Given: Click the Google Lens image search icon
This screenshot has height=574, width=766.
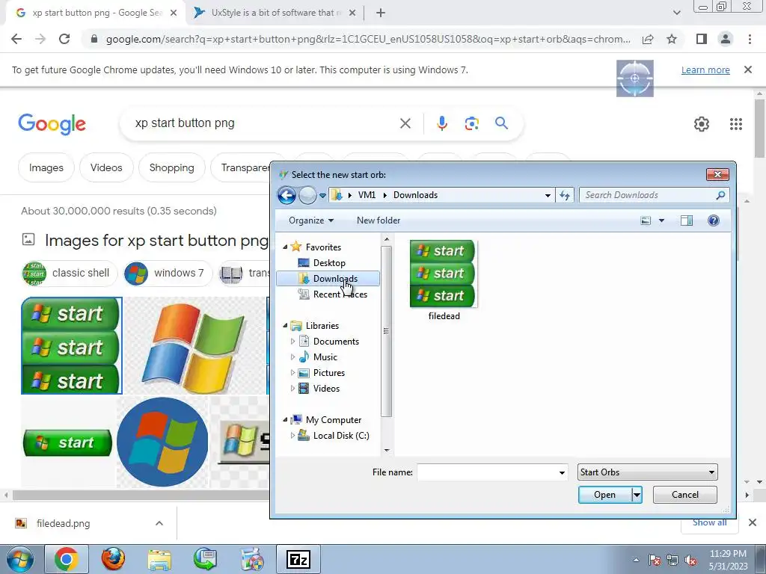Looking at the screenshot, I should [471, 123].
